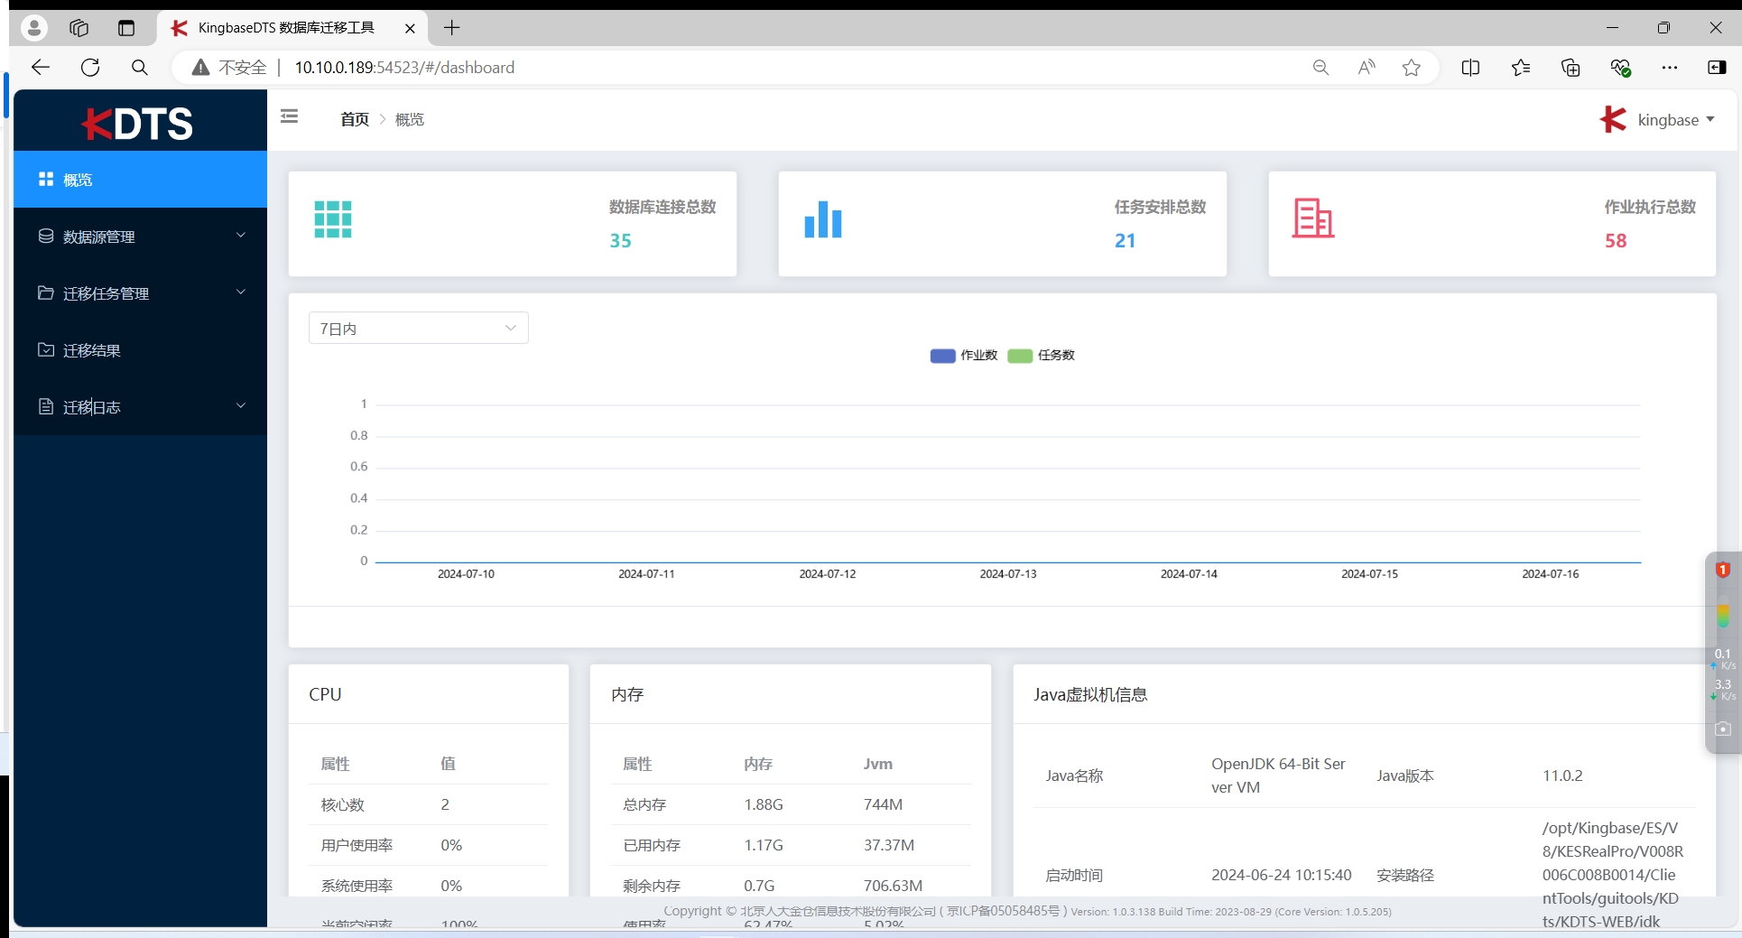Close the KingbaseDTS browser tab
The height and width of the screenshot is (938, 1742).
click(410, 28)
